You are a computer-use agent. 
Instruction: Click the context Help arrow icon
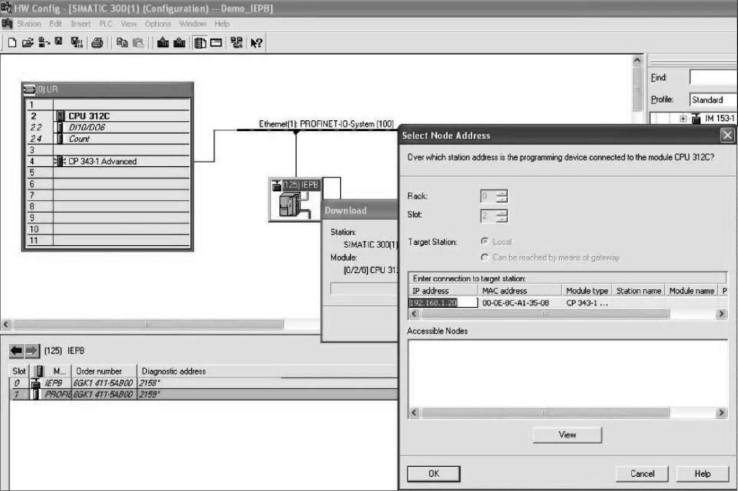point(256,43)
